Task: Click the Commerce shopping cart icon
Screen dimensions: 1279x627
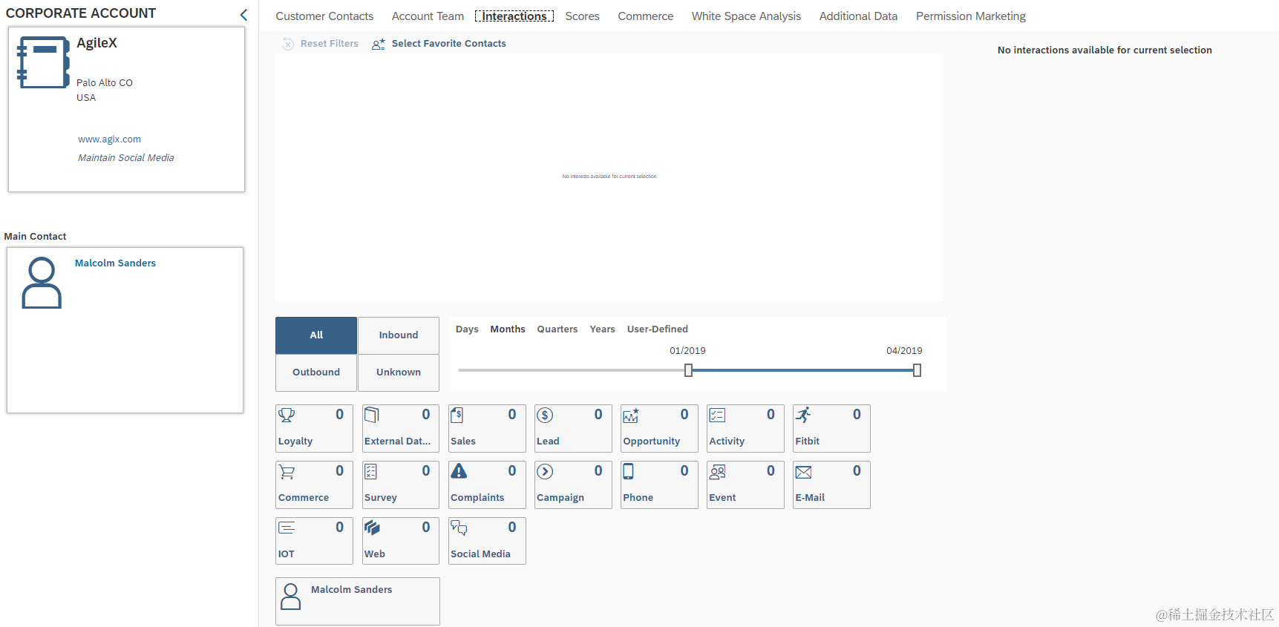Action: (287, 472)
